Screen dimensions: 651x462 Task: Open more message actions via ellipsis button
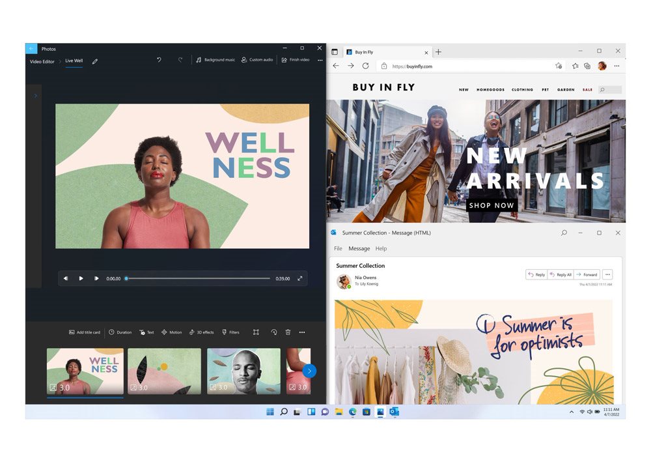pos(607,274)
